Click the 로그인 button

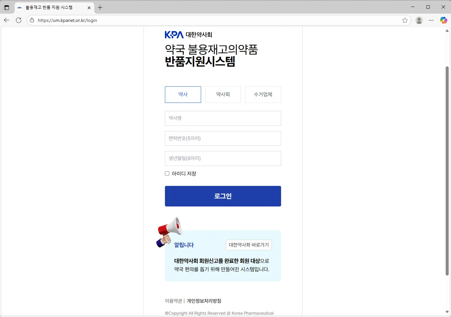coord(223,196)
